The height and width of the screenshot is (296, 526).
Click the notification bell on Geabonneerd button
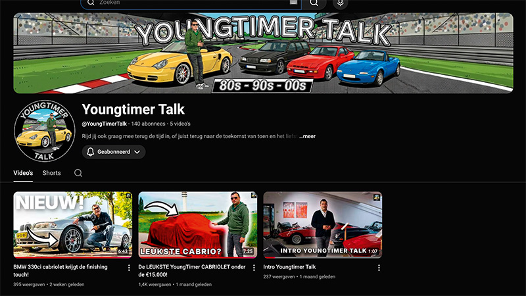[91, 152]
